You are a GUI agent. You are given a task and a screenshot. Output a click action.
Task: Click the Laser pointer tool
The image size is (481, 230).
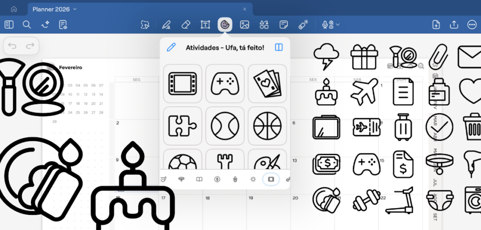tap(303, 24)
